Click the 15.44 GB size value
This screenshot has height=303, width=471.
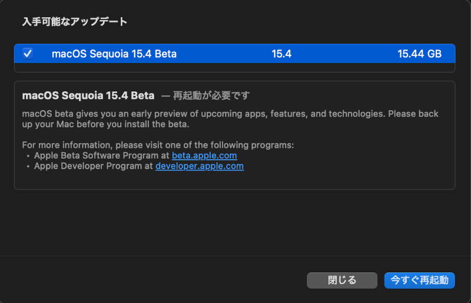pyautogui.click(x=419, y=54)
